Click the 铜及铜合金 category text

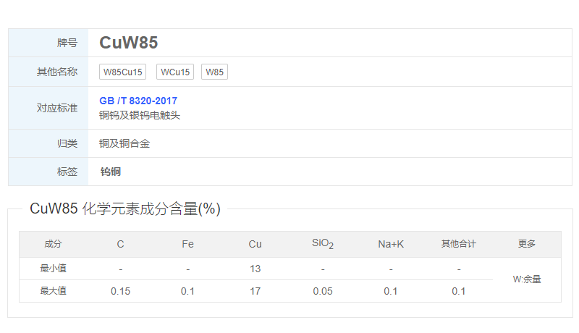point(124,143)
